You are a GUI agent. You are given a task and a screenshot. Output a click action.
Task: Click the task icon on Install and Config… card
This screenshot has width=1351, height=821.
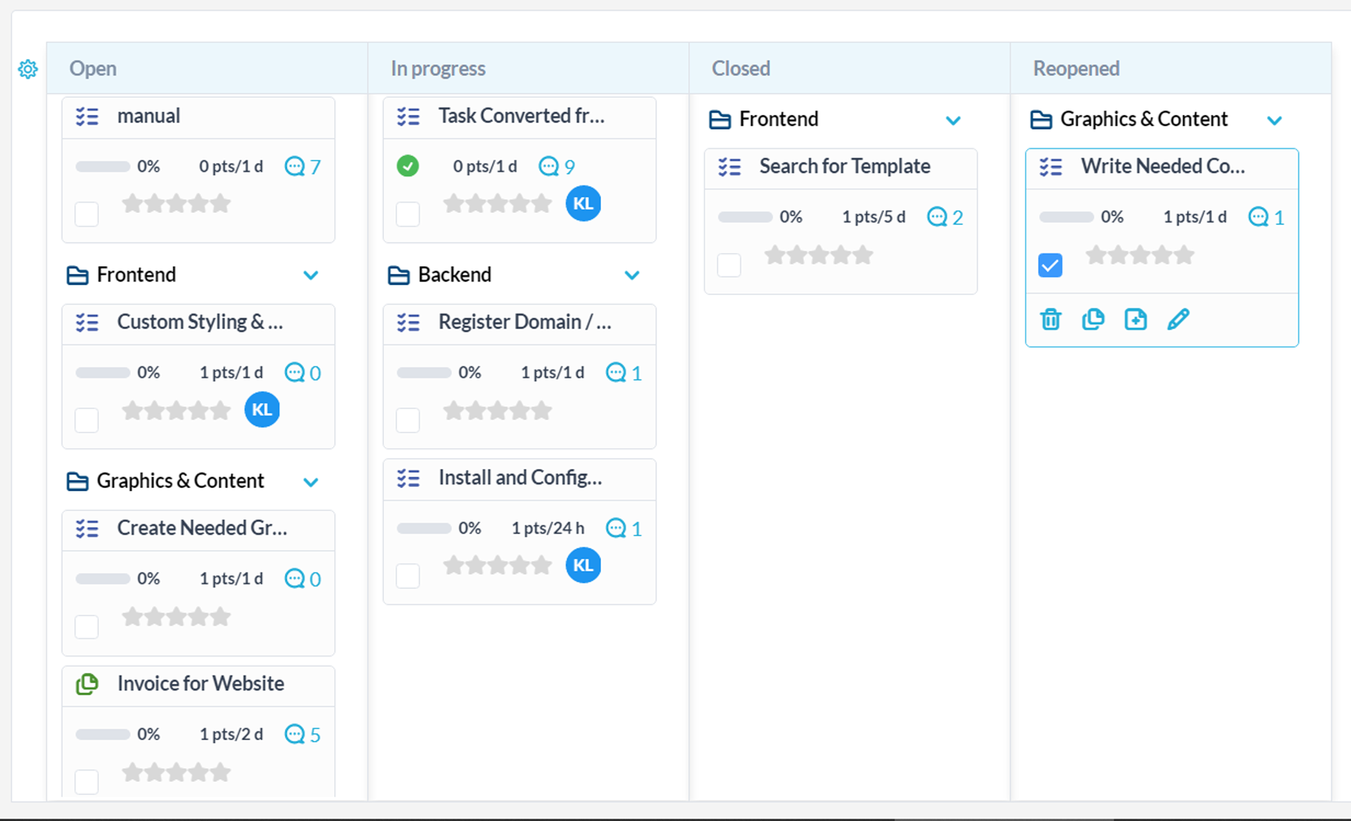(x=408, y=478)
